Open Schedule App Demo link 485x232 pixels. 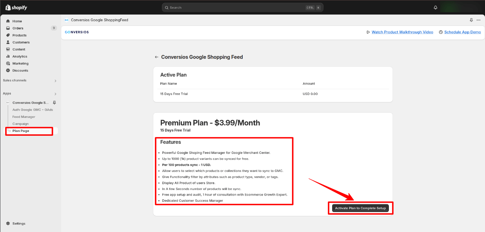(463, 32)
